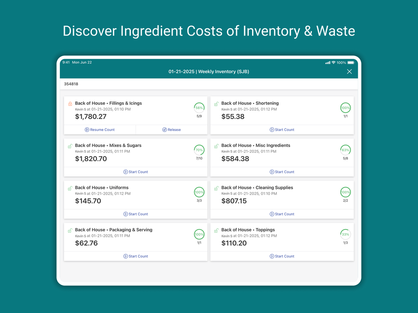Click the 100% progress ring on Uniforms
The height and width of the screenshot is (313, 418).
[x=199, y=192]
